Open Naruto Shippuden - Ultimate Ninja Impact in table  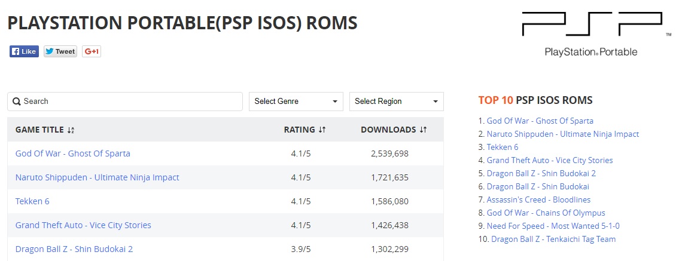97,177
